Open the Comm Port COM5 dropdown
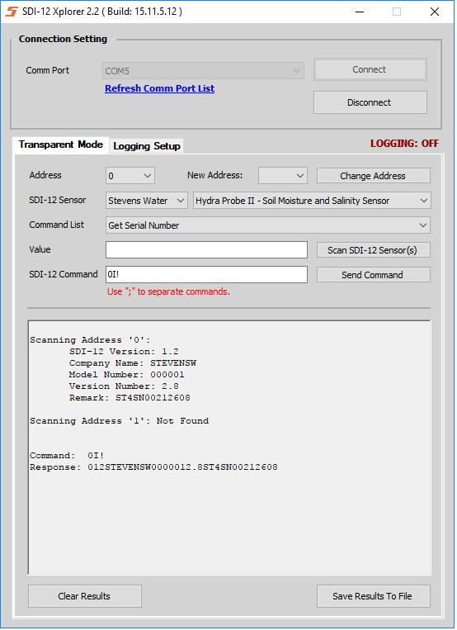The image size is (457, 630). (203, 71)
